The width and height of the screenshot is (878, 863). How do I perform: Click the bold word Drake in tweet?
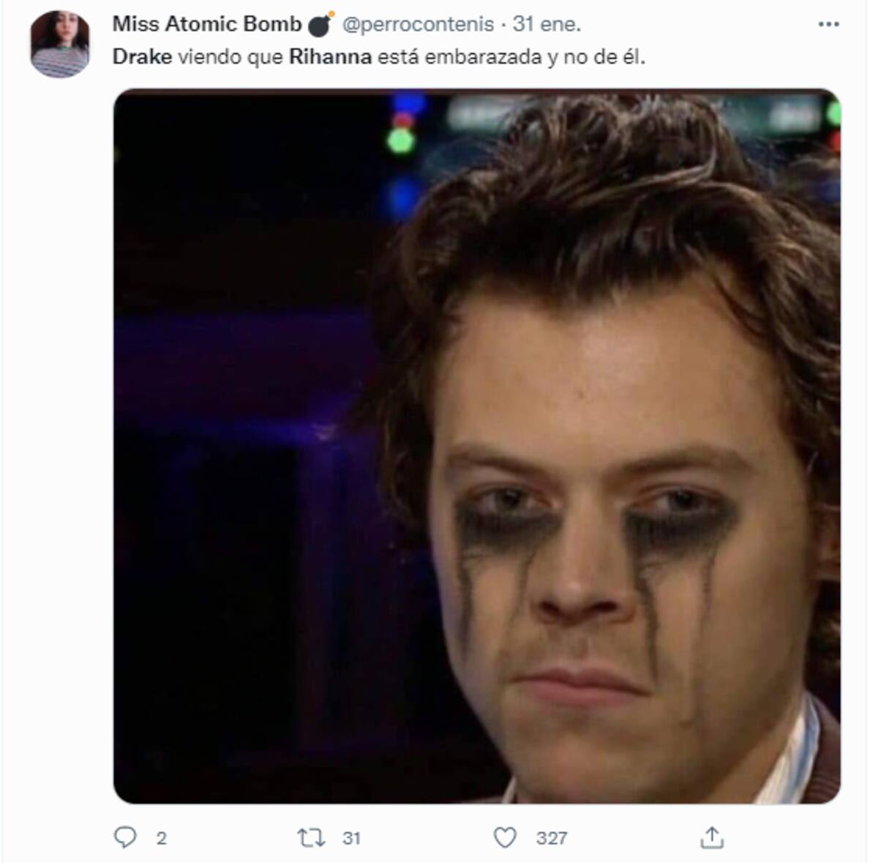[x=142, y=57]
